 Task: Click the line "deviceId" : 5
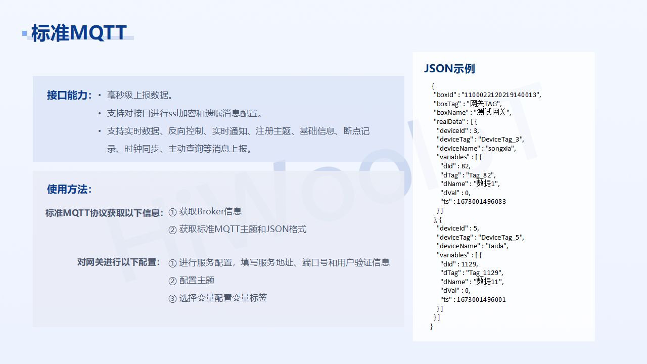[x=458, y=228]
